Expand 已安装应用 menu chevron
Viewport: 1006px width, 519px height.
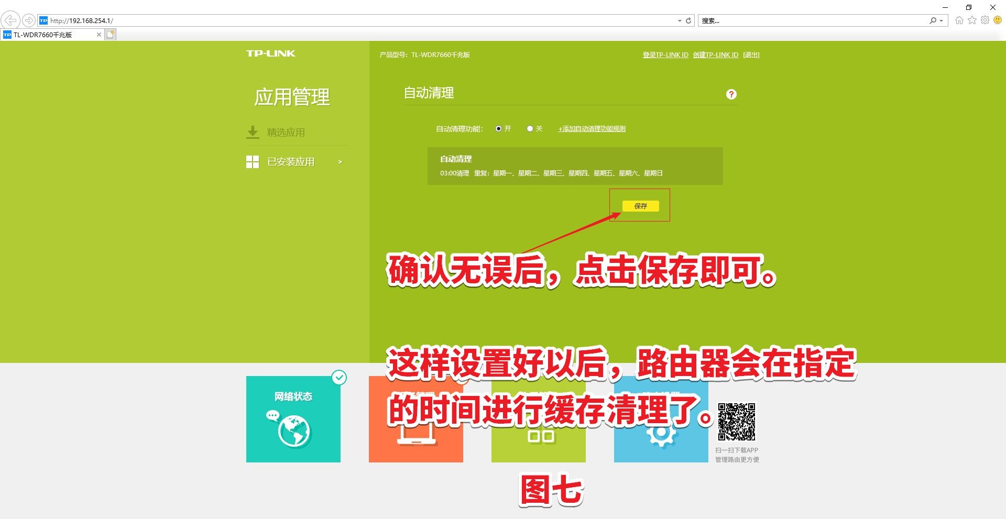(x=340, y=162)
